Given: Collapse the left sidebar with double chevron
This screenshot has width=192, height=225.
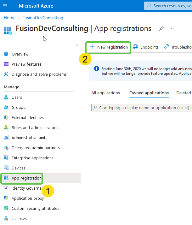Looking at the screenshot, I should click(x=77, y=45).
